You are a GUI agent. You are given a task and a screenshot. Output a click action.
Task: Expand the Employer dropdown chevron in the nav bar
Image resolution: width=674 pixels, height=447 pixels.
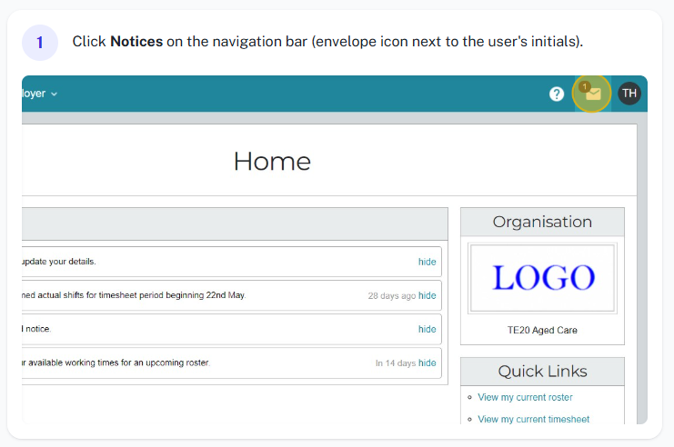55,94
